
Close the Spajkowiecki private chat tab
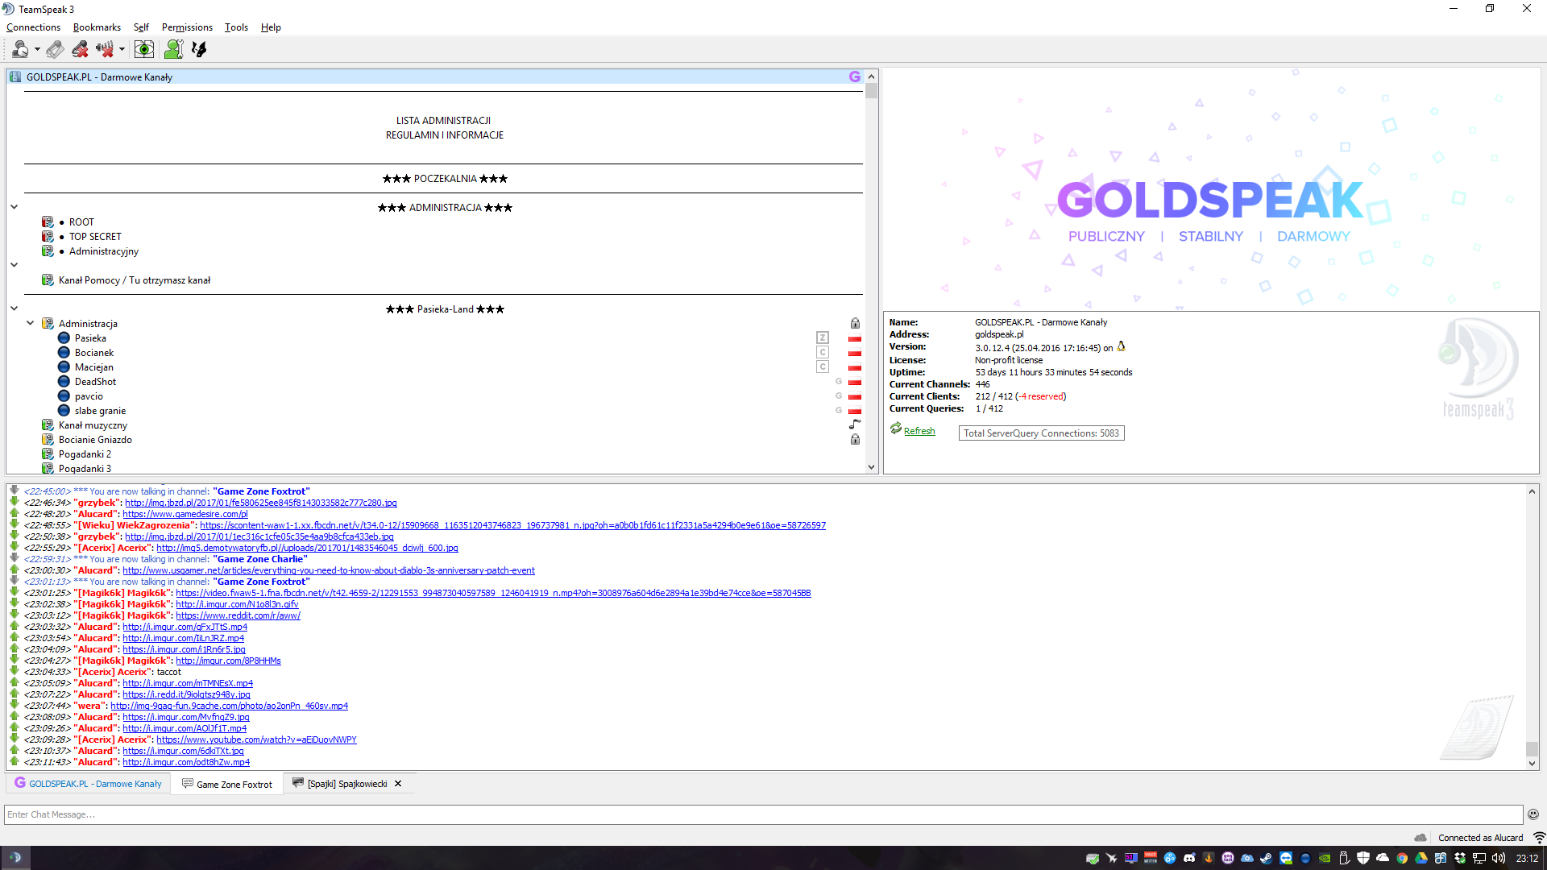click(398, 784)
